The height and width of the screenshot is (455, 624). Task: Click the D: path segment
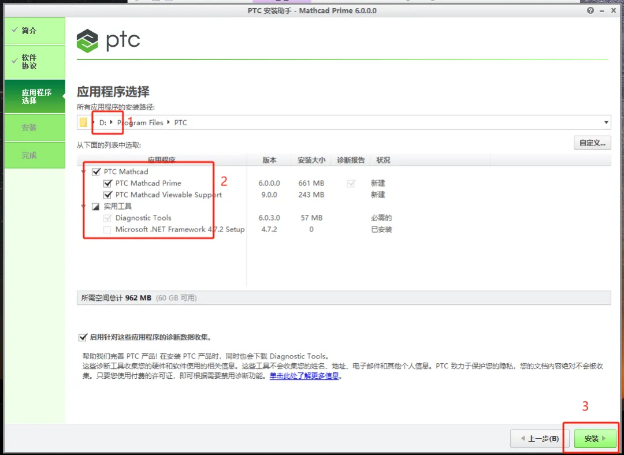tap(103, 122)
